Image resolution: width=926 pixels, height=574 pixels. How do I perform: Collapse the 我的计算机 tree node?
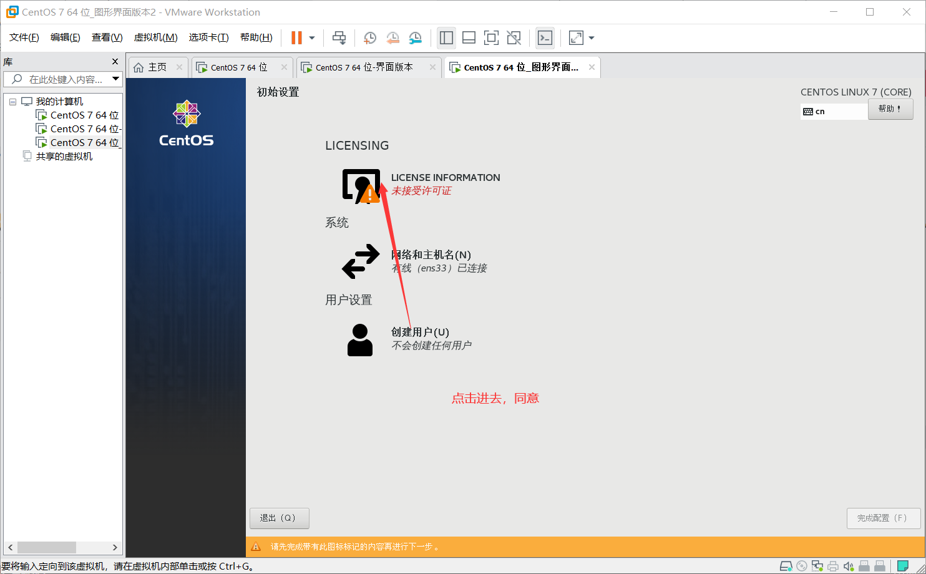coord(14,100)
